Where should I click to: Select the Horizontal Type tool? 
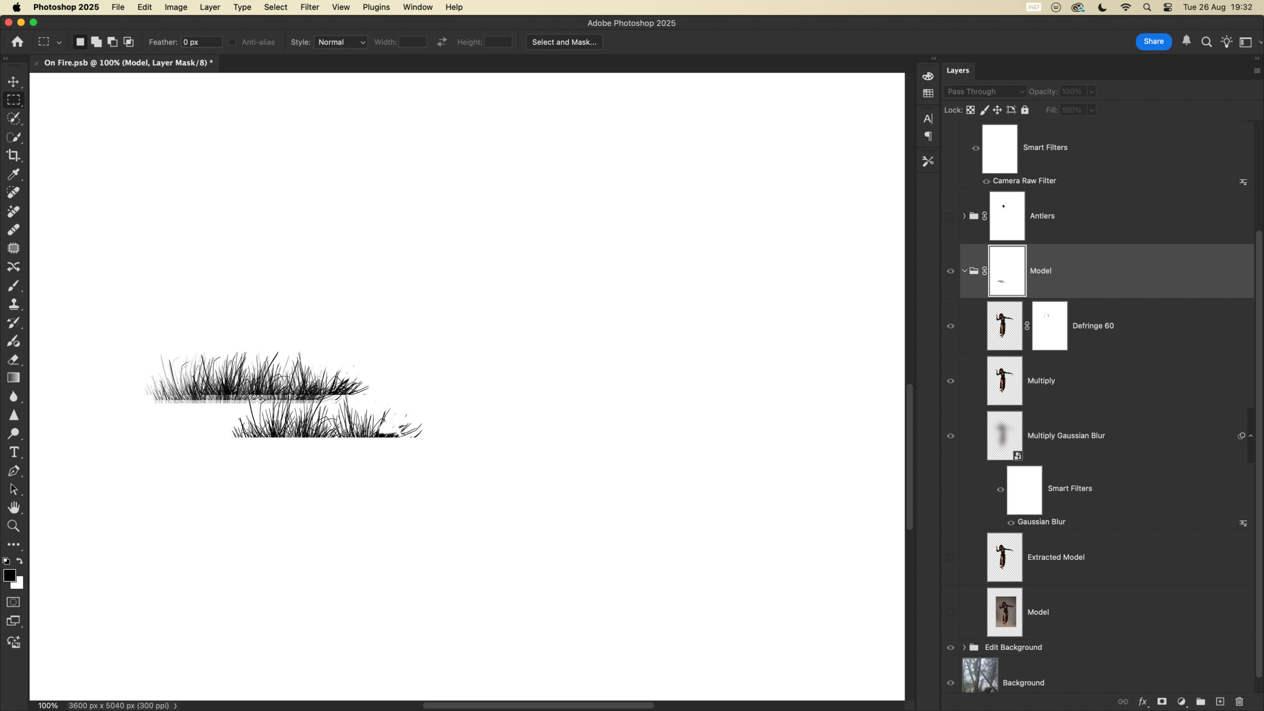pos(13,452)
